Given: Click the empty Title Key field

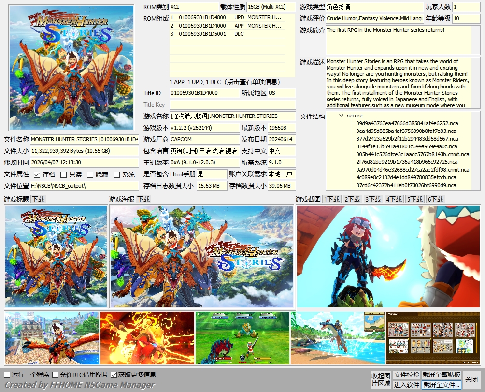Looking at the screenshot, I should point(233,104).
